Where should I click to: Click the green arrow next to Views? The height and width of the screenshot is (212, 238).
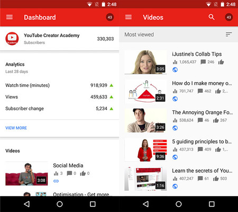click(112, 97)
